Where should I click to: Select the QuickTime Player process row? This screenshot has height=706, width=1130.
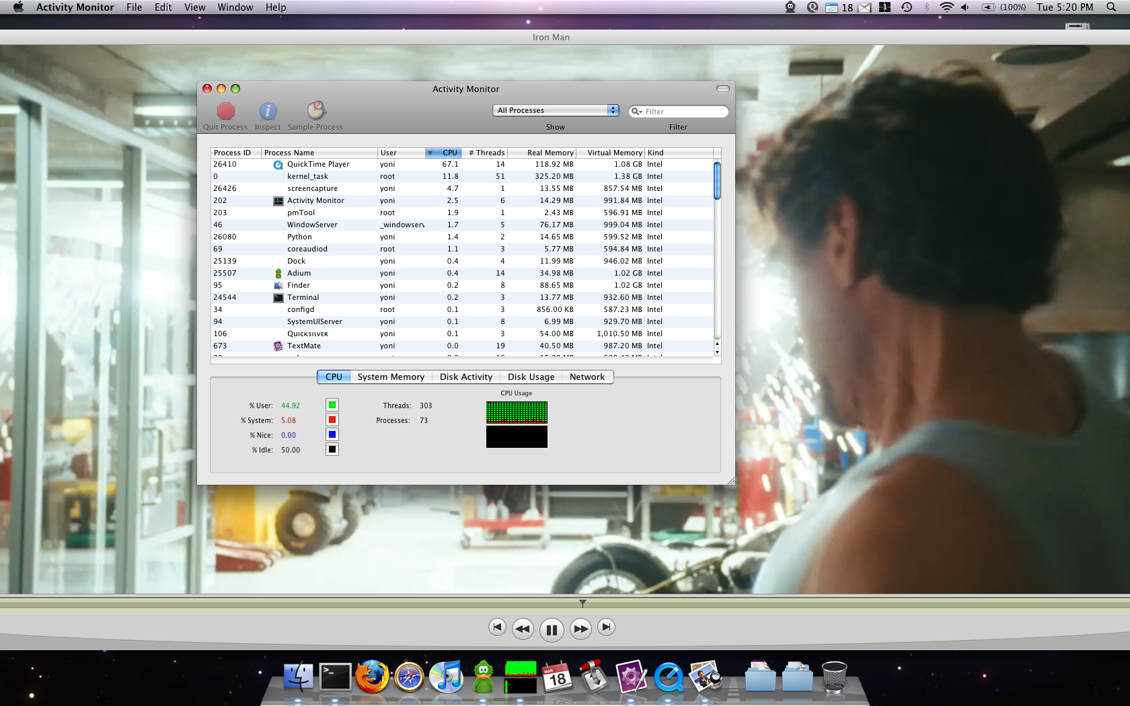[x=462, y=164]
